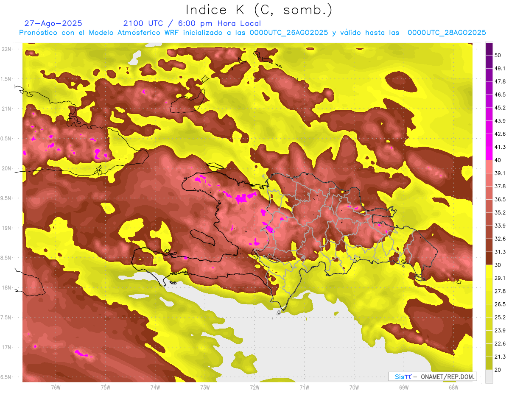Click the '33.9' color scale value
Image resolution: width=509 pixels, height=393 pixels.
(x=500, y=226)
